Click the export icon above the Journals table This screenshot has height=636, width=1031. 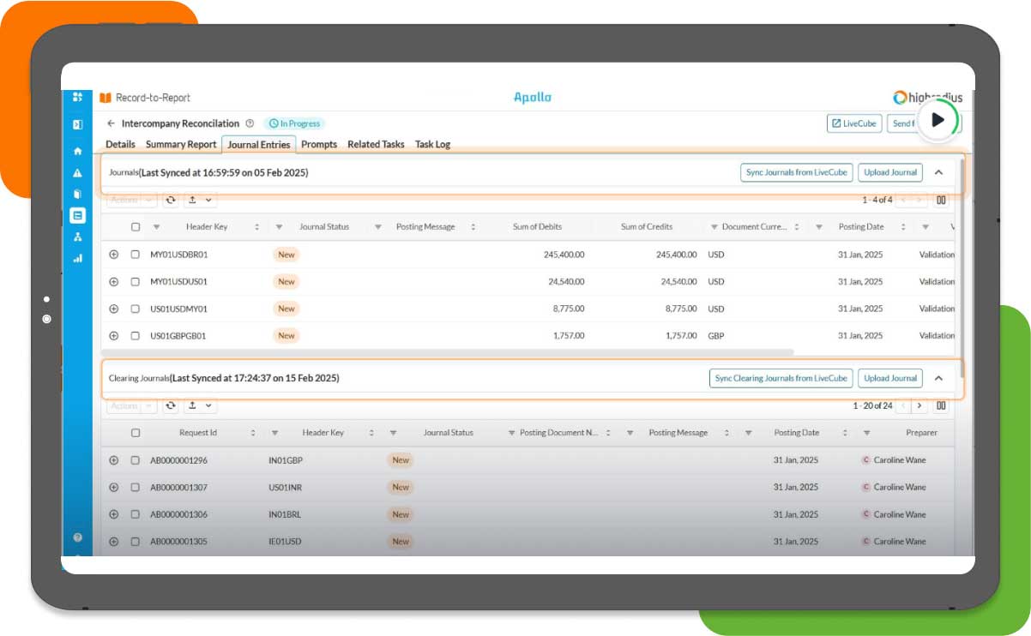coord(192,200)
